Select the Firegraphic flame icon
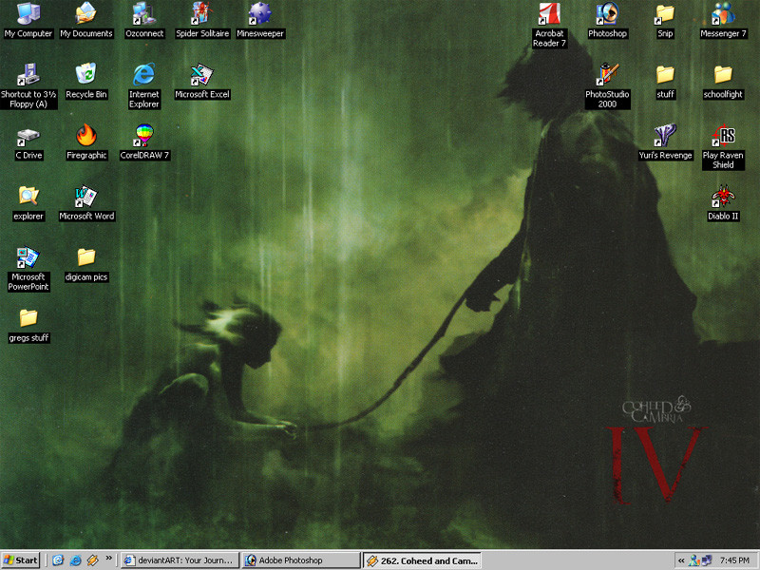This screenshot has height=570, width=760. pos(86,136)
